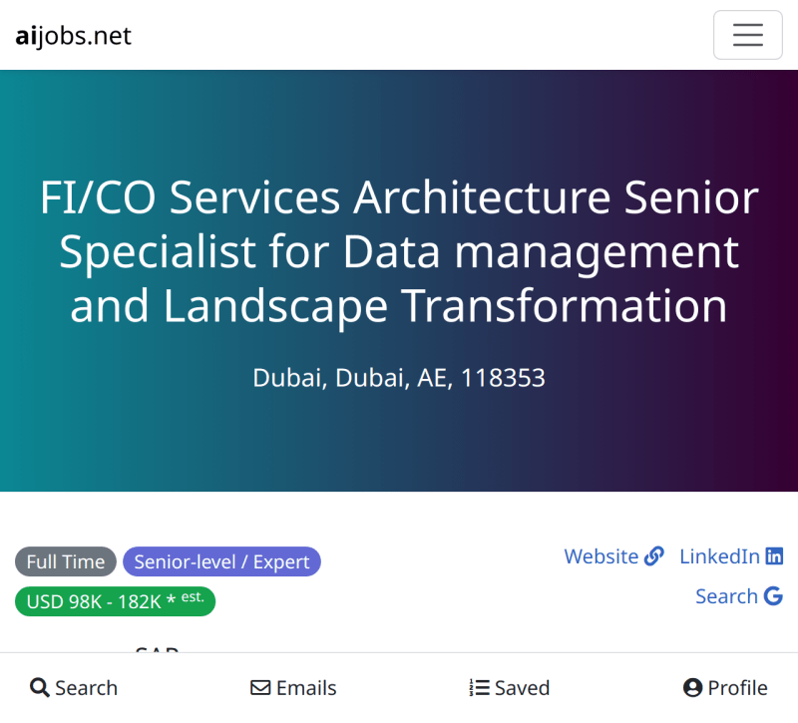Click the chain-link icon beside Website
The image size is (798, 723).
[654, 556]
